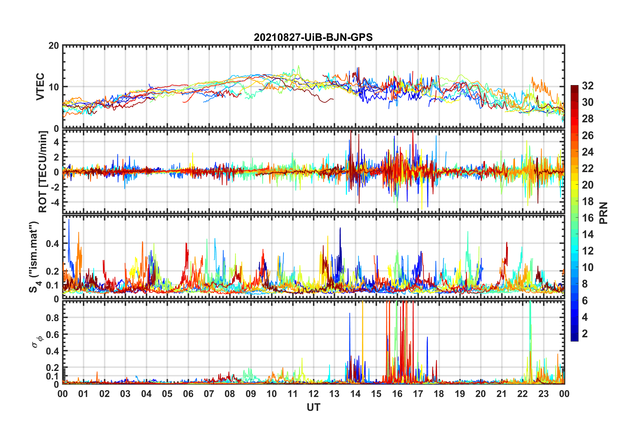Viewport: 627px width, 426px height.
Task: Click the UT axis tick label "22"
Action: pos(522,394)
